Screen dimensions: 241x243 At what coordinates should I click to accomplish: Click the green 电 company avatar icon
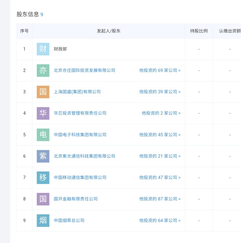(x=43, y=135)
